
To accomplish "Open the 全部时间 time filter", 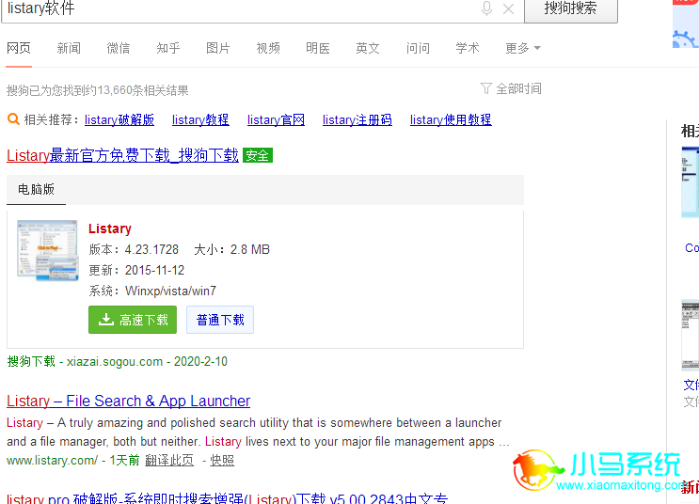I will pos(511,88).
